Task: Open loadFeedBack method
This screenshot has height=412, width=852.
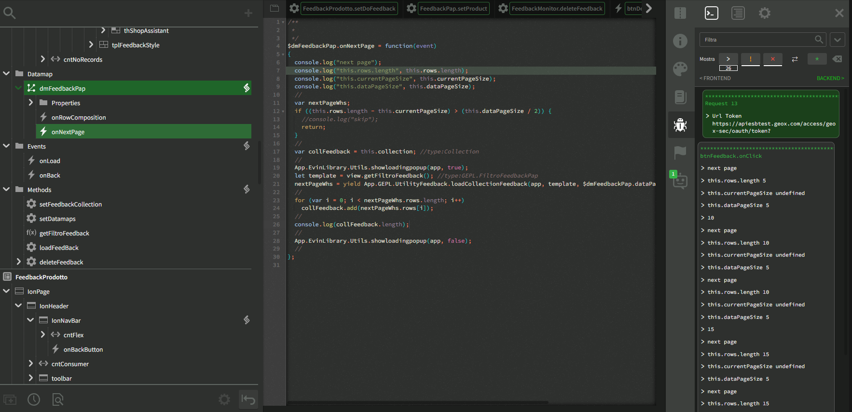Action: [59, 247]
